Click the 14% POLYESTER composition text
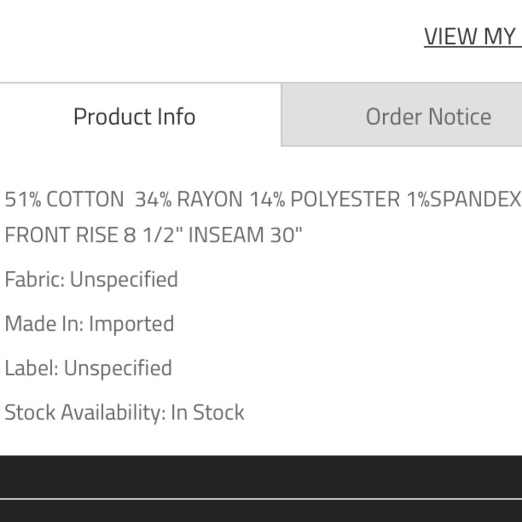The height and width of the screenshot is (522, 522). (325, 199)
